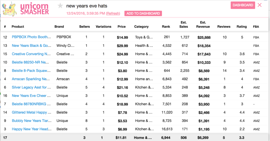Click the 'Amscan' brand cell
Screen dimensions: 270x141
[63, 79]
